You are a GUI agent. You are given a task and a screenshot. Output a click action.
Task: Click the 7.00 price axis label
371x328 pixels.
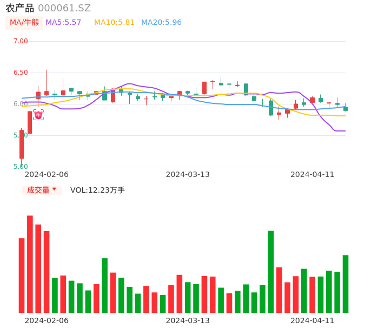pyautogui.click(x=21, y=41)
